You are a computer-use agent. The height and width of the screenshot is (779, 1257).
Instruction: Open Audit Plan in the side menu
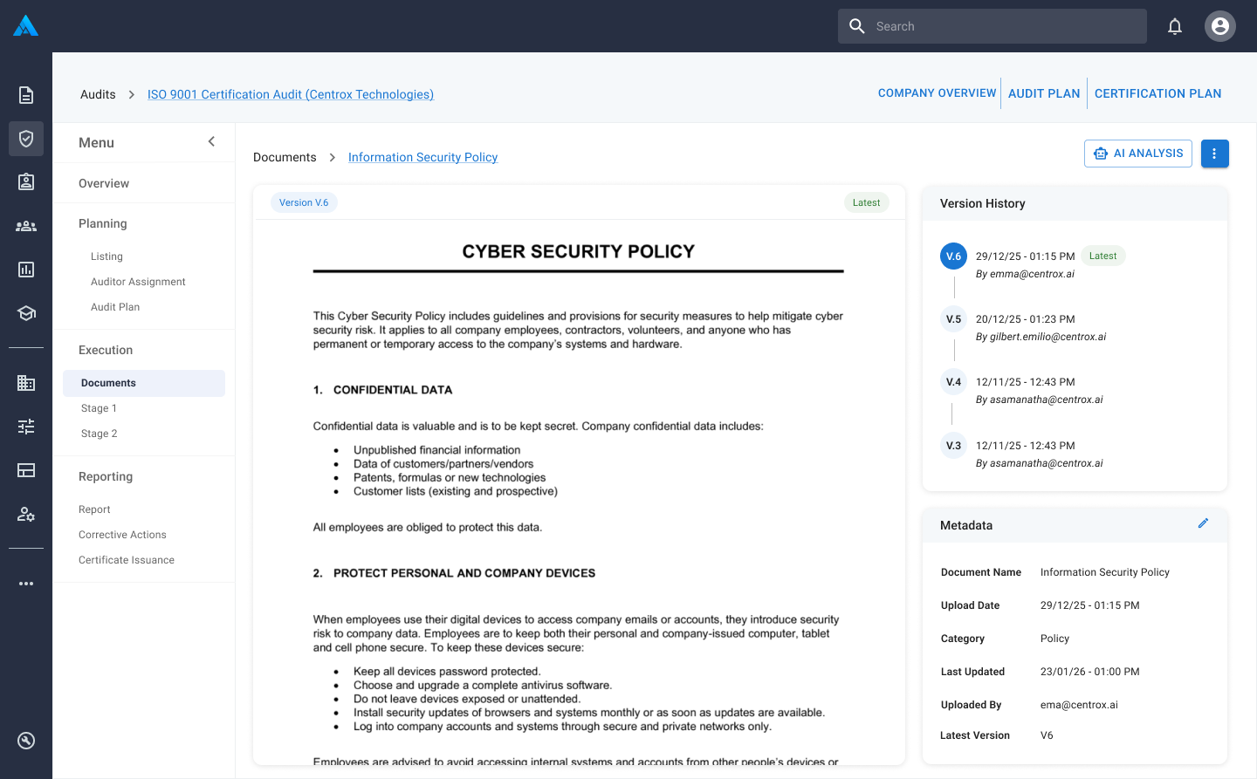[x=115, y=307]
